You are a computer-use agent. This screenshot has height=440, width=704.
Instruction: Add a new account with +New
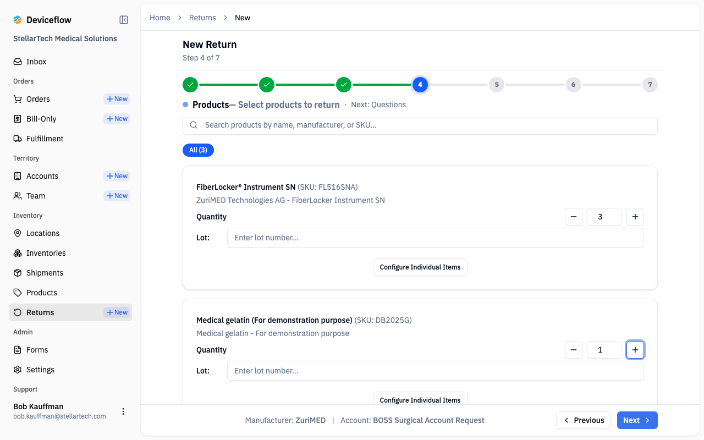pos(117,176)
